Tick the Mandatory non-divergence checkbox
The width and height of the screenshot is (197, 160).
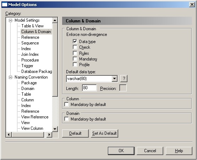(x=75, y=59)
